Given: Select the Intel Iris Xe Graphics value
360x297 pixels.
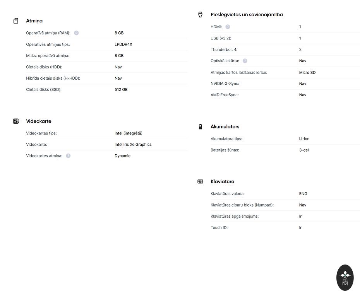Looking at the screenshot, I should pyautogui.click(x=133, y=145).
